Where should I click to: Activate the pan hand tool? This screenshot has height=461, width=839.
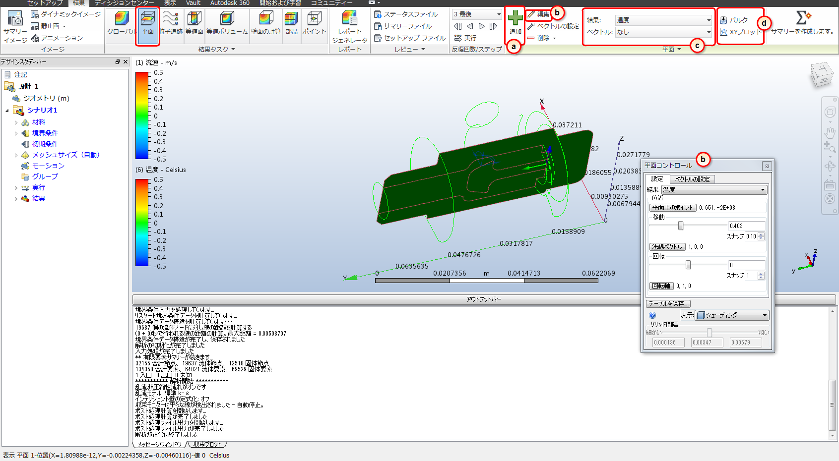tap(830, 132)
